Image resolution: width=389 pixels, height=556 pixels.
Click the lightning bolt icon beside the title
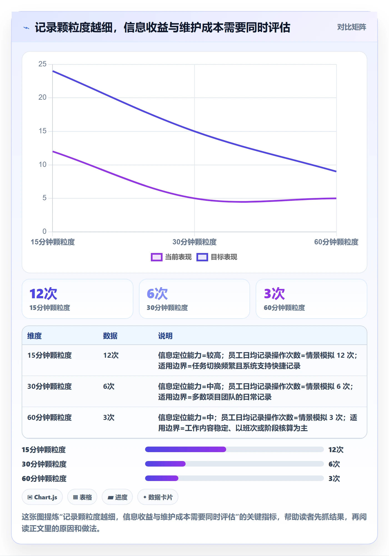click(x=26, y=28)
